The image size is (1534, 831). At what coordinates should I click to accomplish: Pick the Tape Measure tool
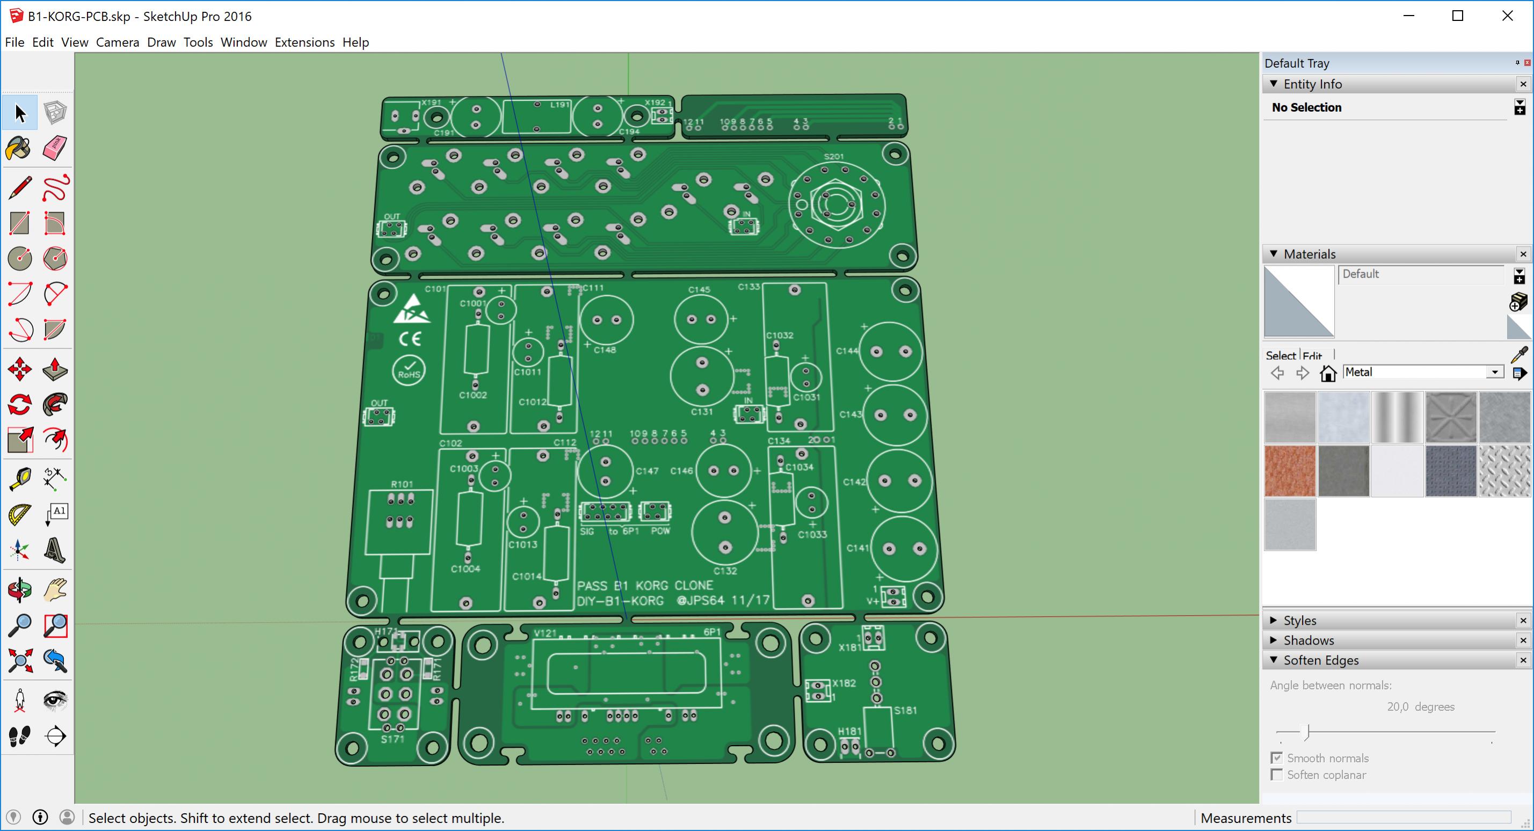(x=20, y=479)
